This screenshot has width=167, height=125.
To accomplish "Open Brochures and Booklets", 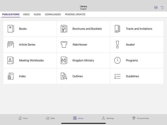I will (83, 29).
